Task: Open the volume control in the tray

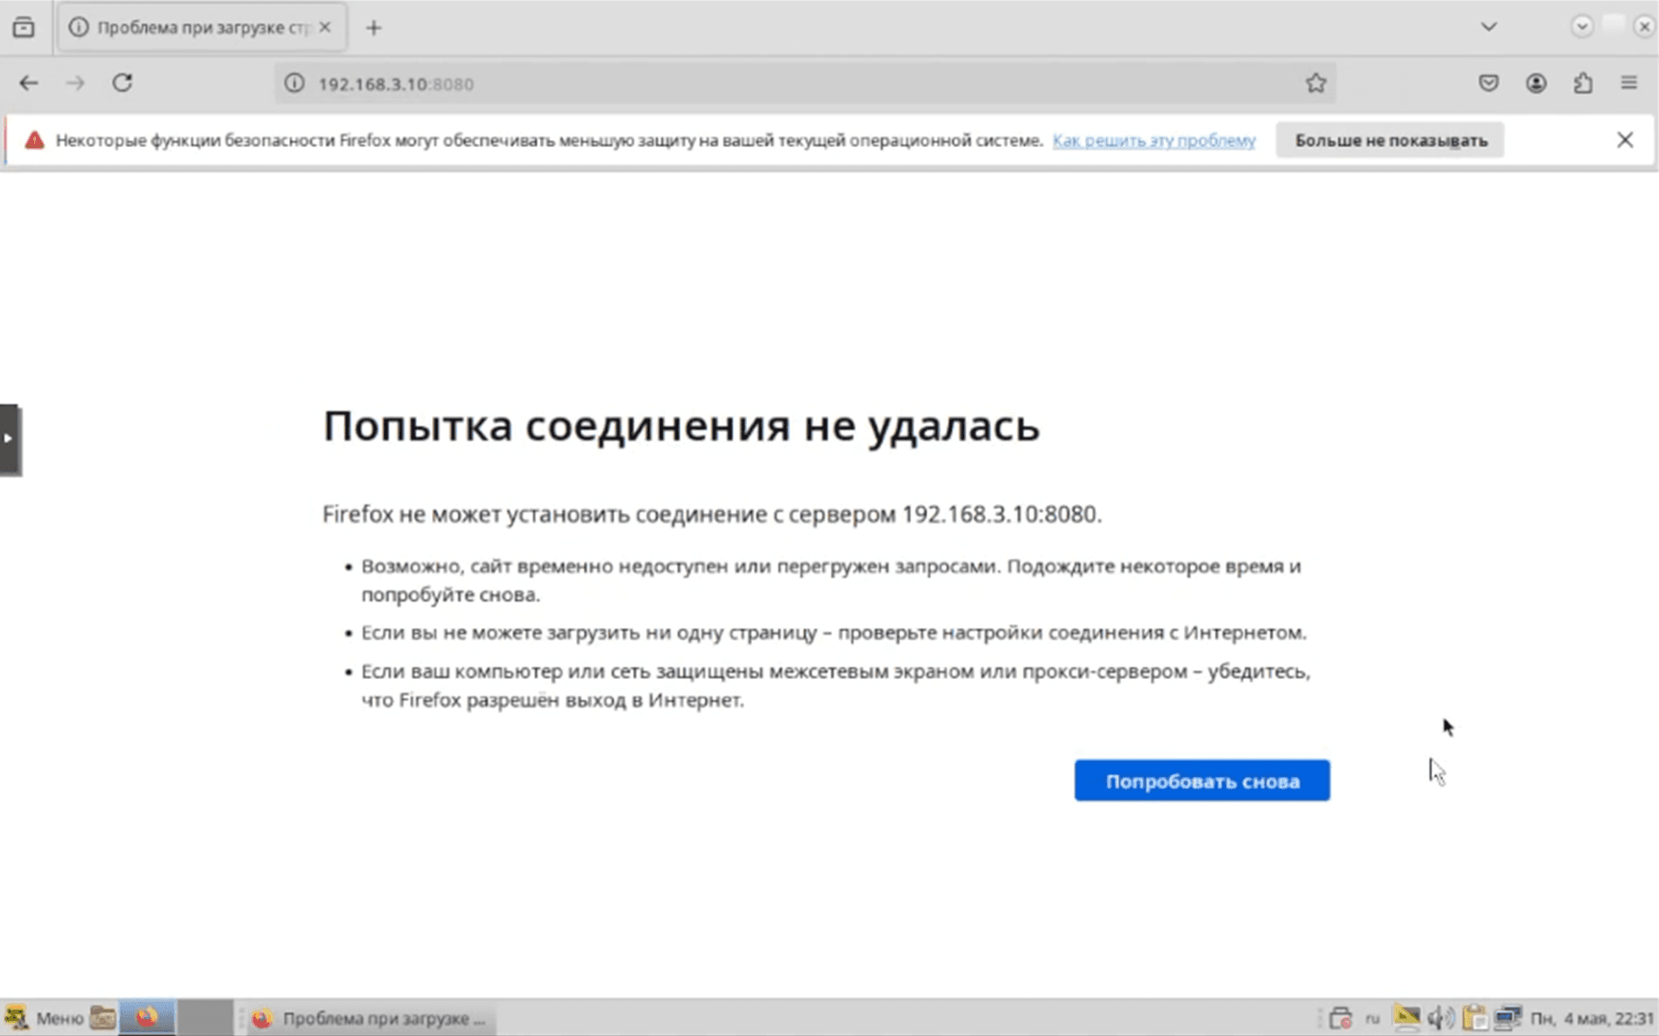Action: 1440,1018
